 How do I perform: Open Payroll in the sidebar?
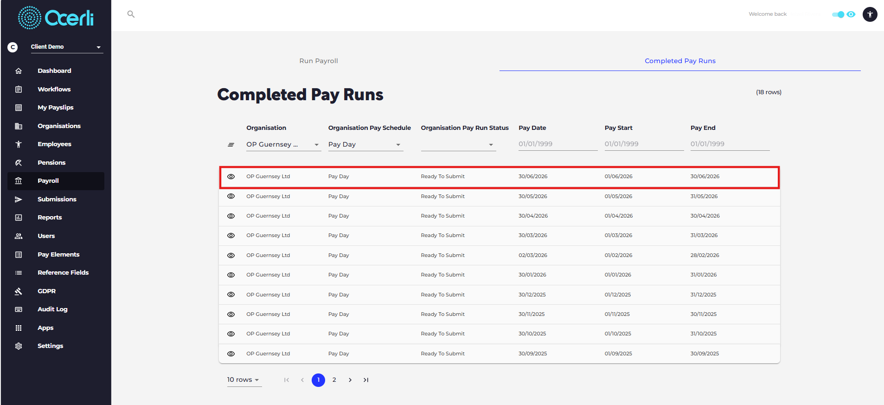(x=56, y=181)
